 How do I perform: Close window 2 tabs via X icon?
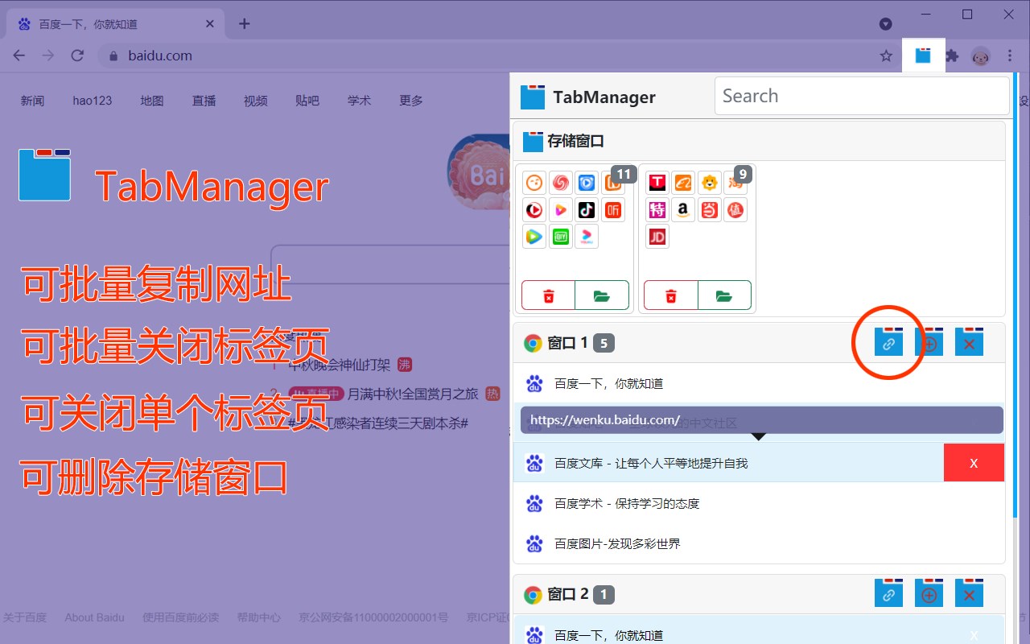(969, 594)
